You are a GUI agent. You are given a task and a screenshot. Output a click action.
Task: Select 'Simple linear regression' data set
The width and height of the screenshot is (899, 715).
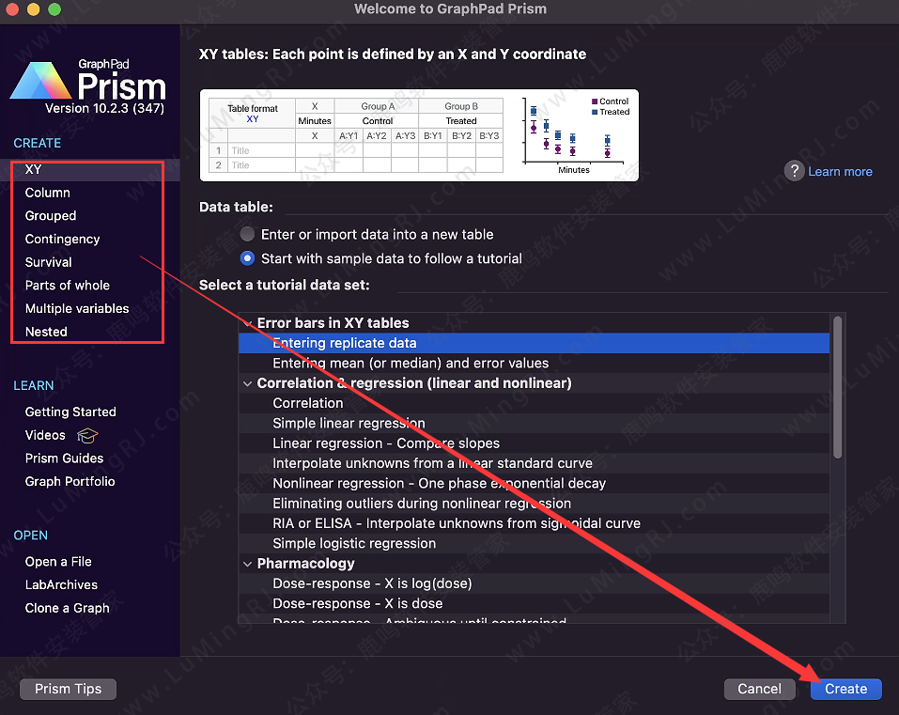tap(349, 423)
